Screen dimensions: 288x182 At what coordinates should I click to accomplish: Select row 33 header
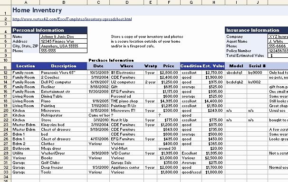pos(6,173)
